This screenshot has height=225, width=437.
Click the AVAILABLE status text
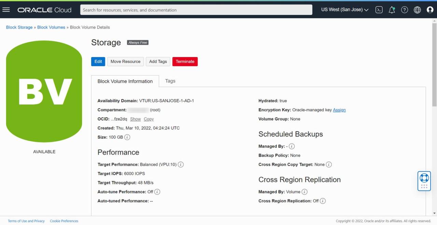(44, 152)
